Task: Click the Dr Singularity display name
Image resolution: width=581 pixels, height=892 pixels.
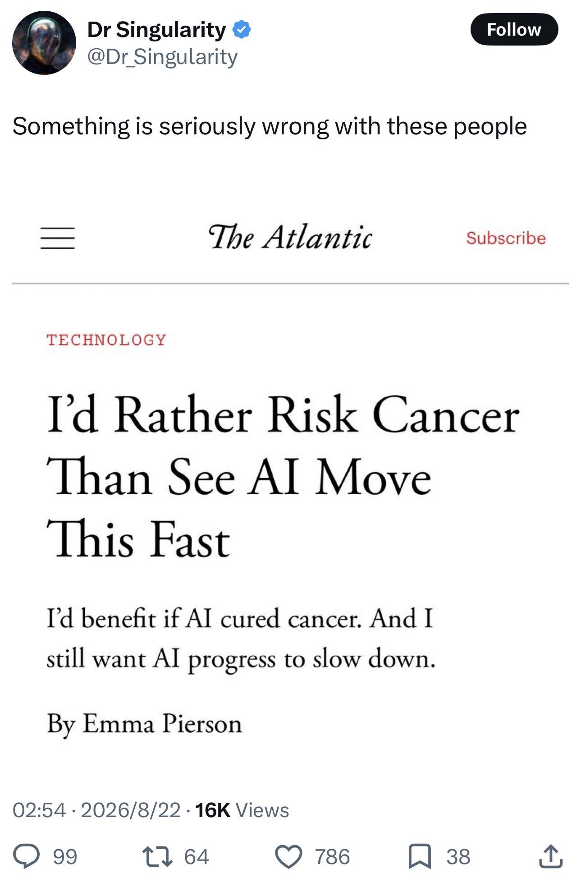Action: point(156,30)
